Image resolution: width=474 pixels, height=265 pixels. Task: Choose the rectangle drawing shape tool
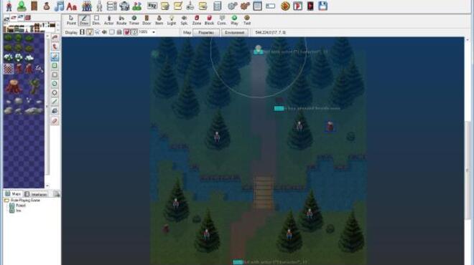click(55, 74)
